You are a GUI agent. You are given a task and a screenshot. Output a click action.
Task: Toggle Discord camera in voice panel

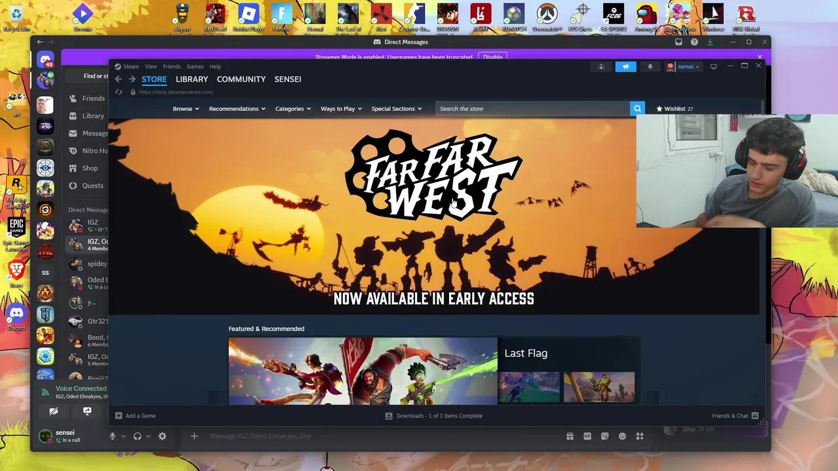click(54, 411)
